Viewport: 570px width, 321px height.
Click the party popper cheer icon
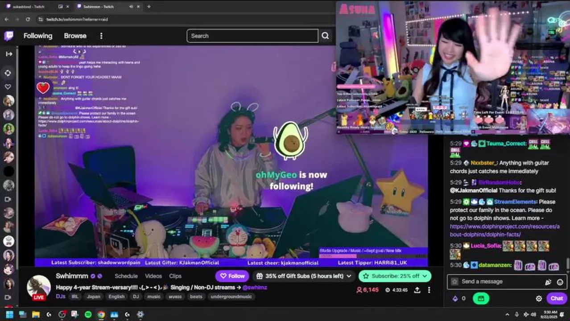(548, 282)
